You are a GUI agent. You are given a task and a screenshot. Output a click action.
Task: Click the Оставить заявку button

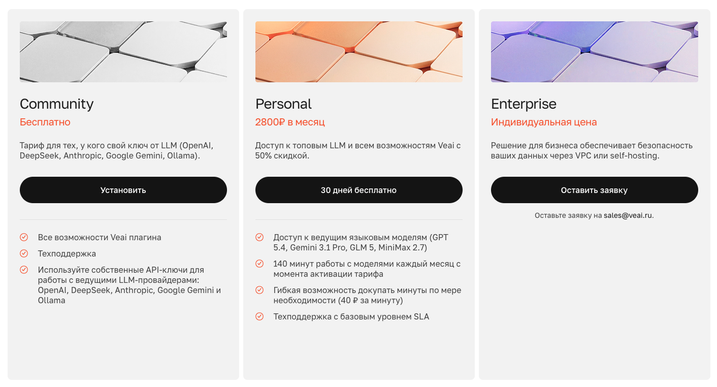click(594, 190)
